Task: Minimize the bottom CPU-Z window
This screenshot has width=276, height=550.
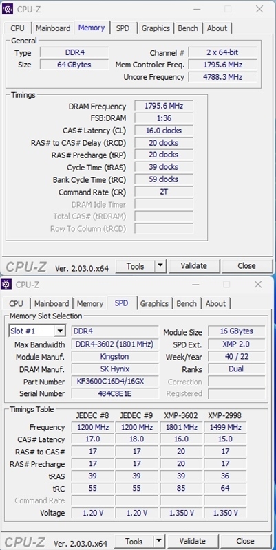Action: (x=195, y=285)
